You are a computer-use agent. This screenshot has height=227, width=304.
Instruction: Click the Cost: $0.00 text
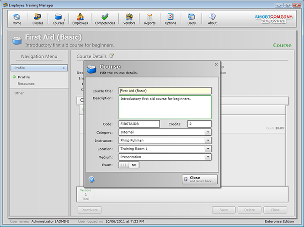click(x=275, y=128)
